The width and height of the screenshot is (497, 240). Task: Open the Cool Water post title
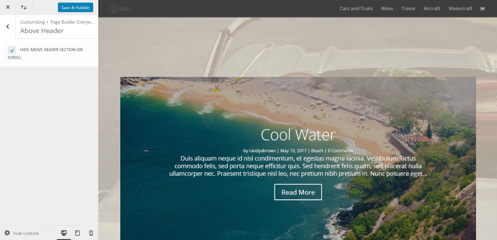click(298, 135)
